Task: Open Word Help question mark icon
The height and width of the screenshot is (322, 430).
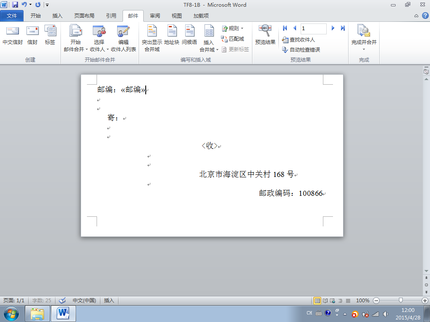Action: 425,16
